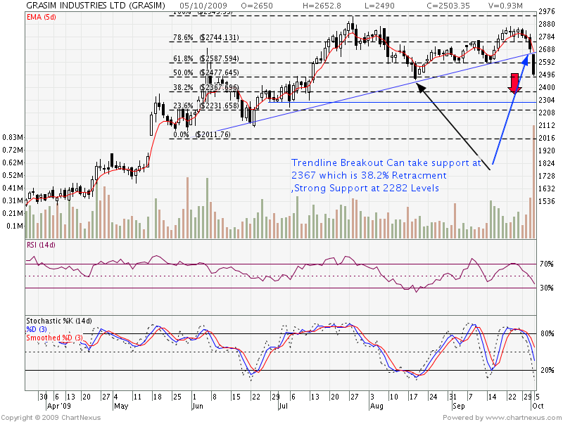Click the Apr '09 month label
The height and width of the screenshot is (422, 563).
click(59, 407)
